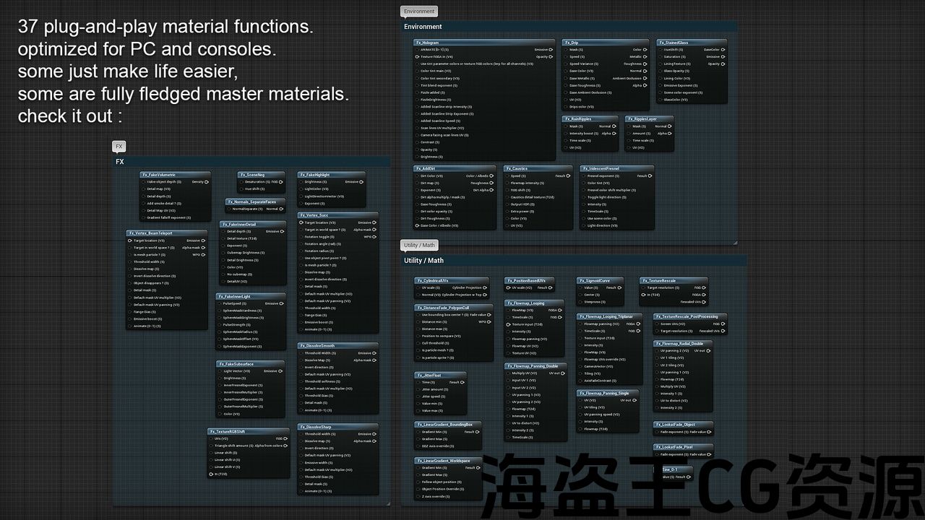Click UV out pin on Fx_Flowmap_Panning_Single node
This screenshot has width=925, height=520.
coord(634,400)
